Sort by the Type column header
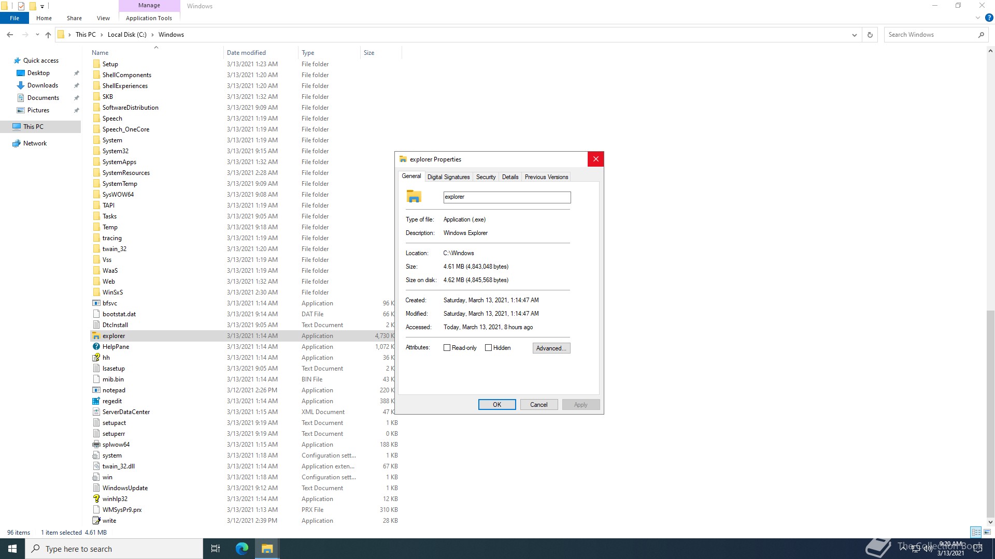The image size is (995, 559). tap(329, 53)
